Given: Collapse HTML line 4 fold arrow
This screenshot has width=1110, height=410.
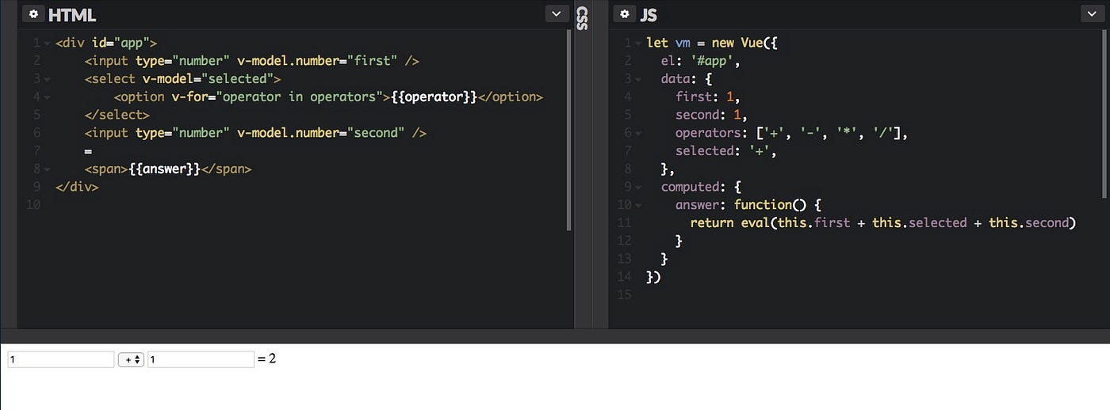Looking at the screenshot, I should coord(48,97).
